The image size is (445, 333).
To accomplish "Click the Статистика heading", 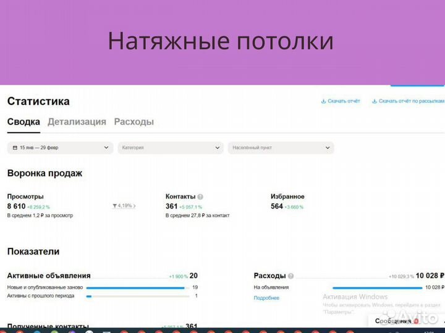I will click(x=38, y=101).
